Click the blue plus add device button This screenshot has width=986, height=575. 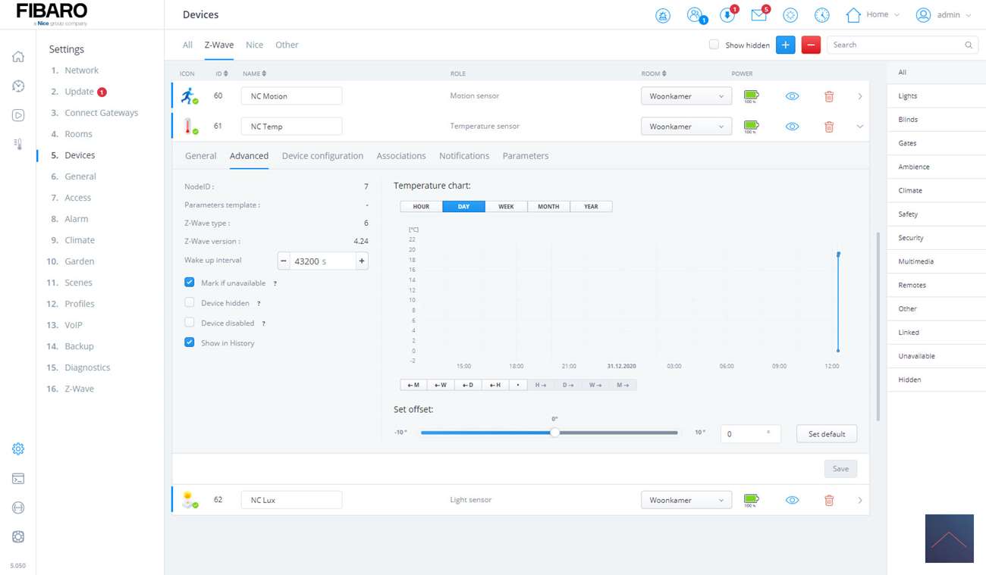coord(785,45)
